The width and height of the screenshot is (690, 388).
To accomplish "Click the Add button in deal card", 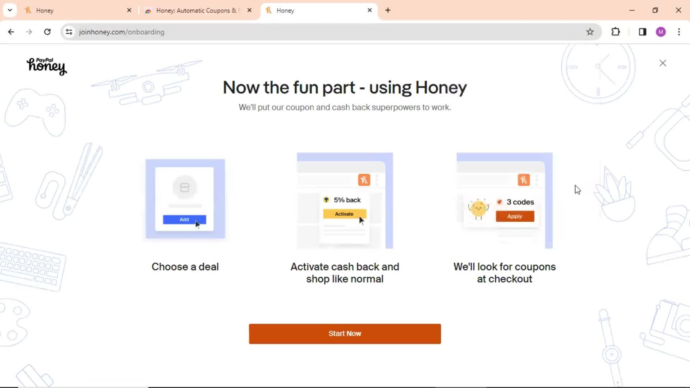I will 184,220.
